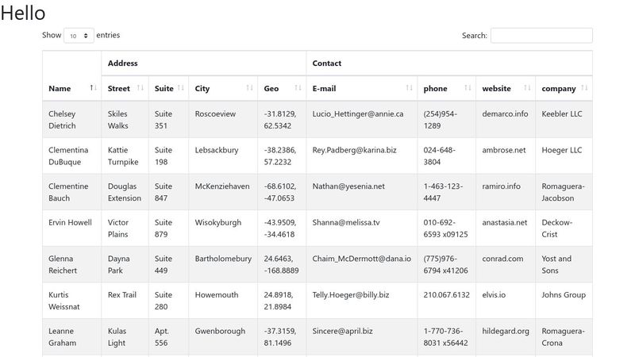Click the sort arrows icon in Suite column
Image resolution: width=635 pixels, height=357 pixels.
[x=181, y=88]
